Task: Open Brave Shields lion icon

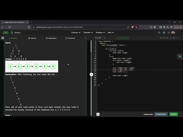Action: 133,27
